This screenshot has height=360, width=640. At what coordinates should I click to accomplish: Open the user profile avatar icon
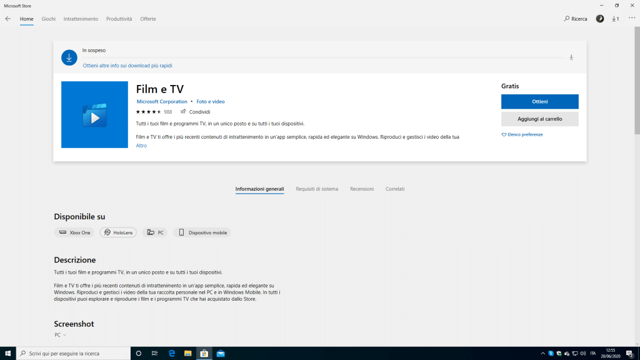click(600, 19)
